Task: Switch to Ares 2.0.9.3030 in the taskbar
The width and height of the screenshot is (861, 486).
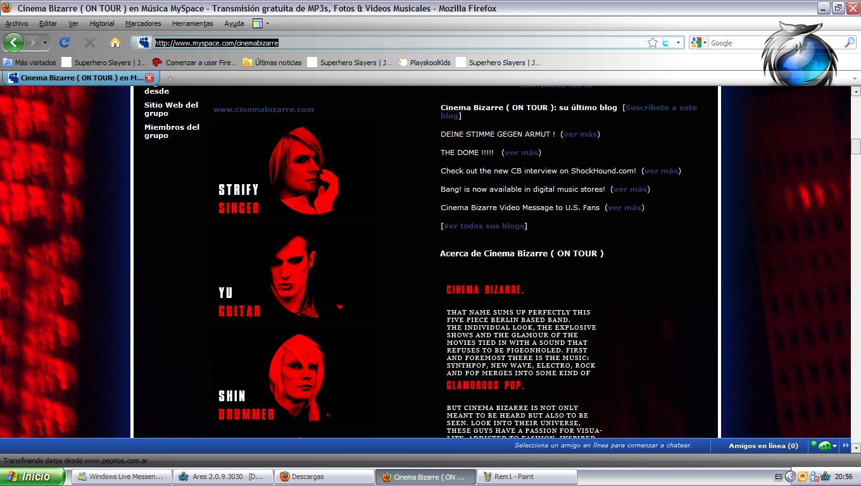Action: click(223, 477)
